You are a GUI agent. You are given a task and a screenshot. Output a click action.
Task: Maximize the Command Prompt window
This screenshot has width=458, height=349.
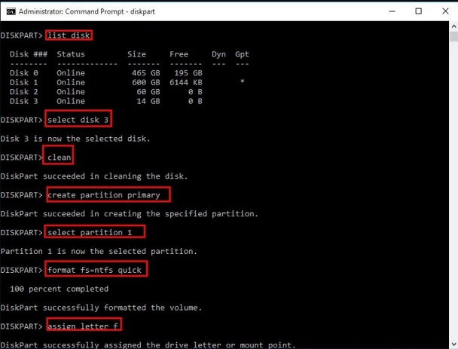coord(418,11)
